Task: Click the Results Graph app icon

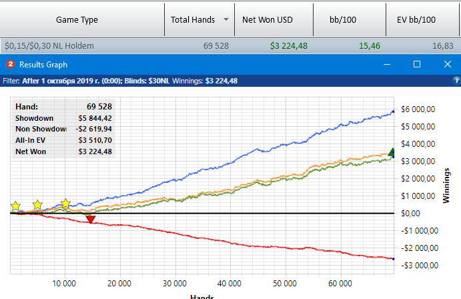Action: click(11, 64)
